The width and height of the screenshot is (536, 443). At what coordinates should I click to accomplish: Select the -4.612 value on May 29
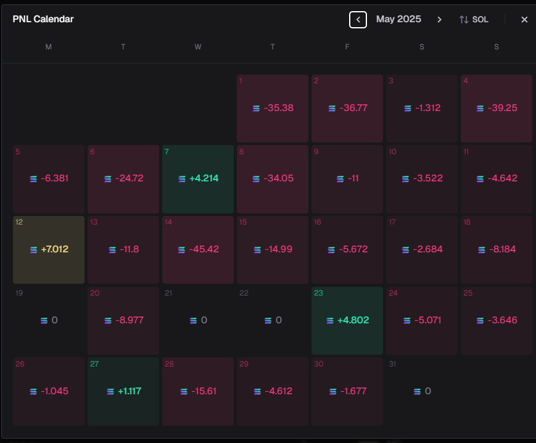click(279, 391)
